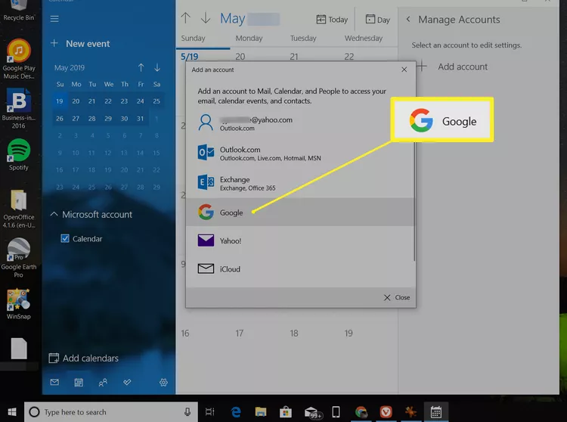
Task: Close the Add an account dialog with X
Action: pyautogui.click(x=404, y=70)
